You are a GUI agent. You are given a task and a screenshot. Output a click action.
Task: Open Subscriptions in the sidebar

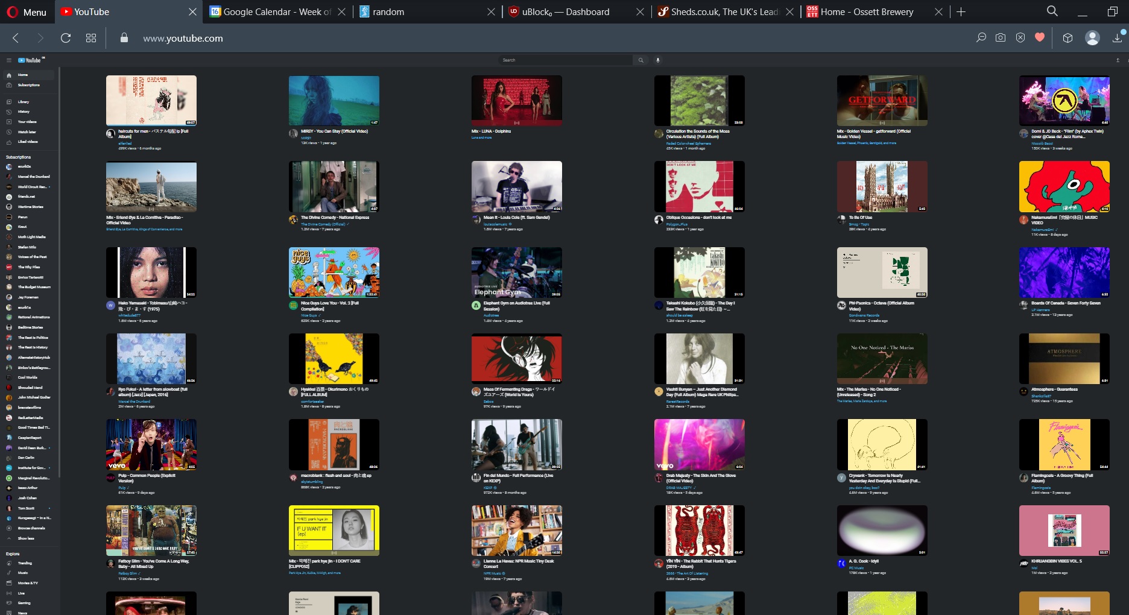click(30, 85)
